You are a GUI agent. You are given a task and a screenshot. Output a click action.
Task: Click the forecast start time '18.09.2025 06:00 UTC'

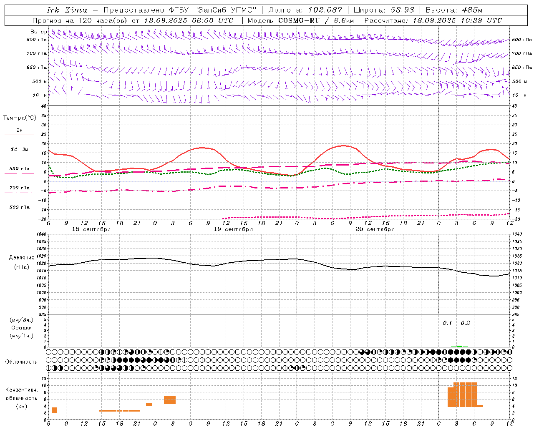coord(189,20)
